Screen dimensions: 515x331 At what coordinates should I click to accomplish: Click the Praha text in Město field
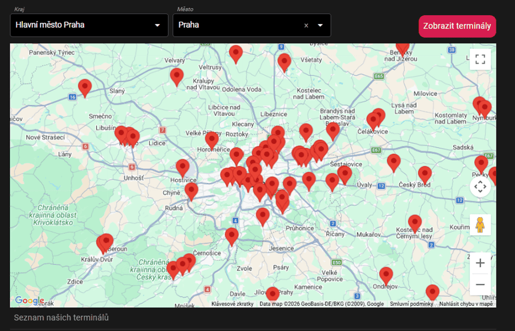189,25
